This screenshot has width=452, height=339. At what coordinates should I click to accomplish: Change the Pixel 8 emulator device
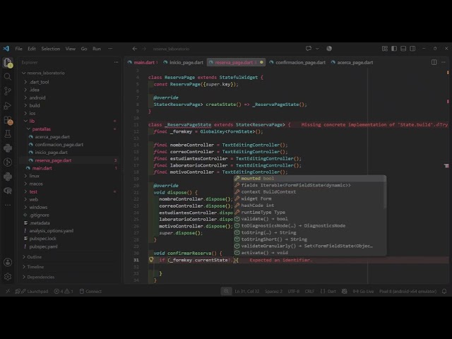408,291
